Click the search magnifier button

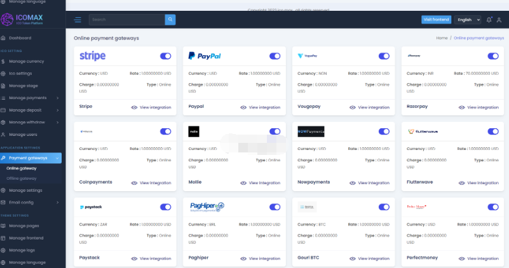coord(170,20)
